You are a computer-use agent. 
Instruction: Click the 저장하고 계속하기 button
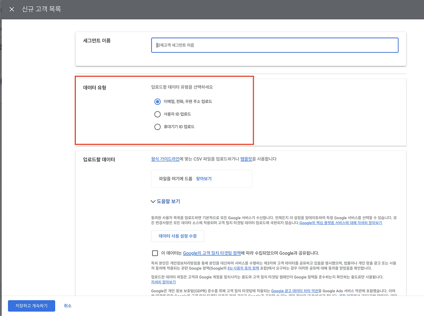31,306
